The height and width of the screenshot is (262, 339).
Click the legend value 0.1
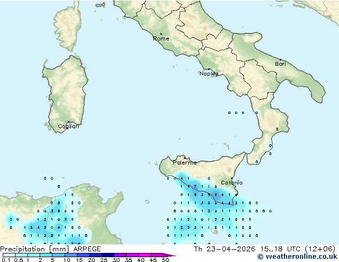pyautogui.click(x=5, y=260)
